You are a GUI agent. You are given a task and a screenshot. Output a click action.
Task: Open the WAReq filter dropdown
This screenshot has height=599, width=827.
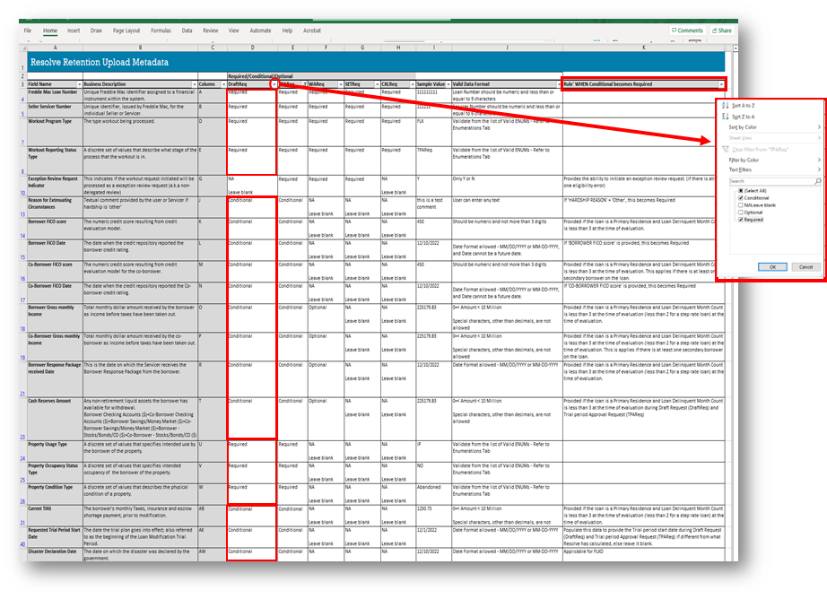[340, 84]
